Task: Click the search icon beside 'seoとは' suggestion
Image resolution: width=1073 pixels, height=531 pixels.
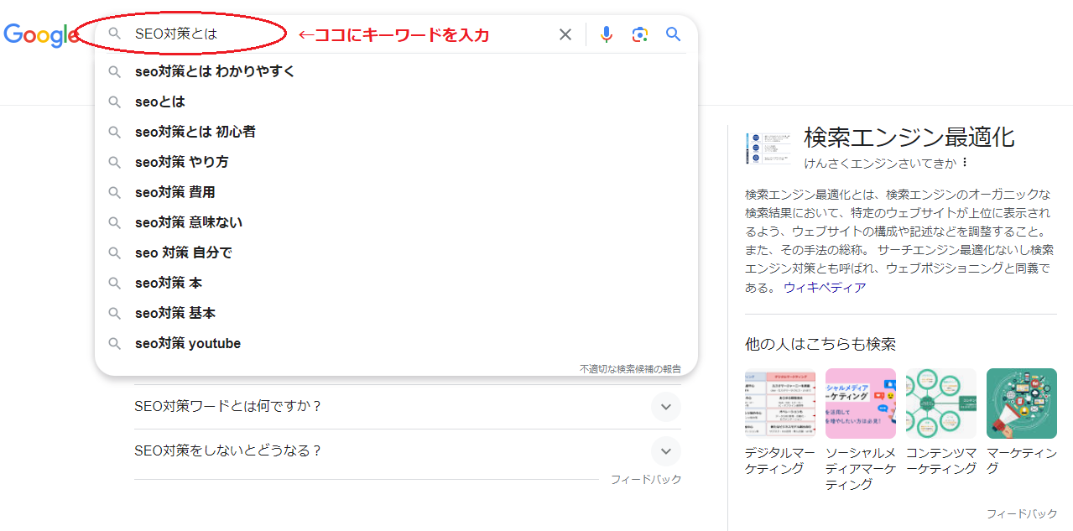Action: coord(114,102)
